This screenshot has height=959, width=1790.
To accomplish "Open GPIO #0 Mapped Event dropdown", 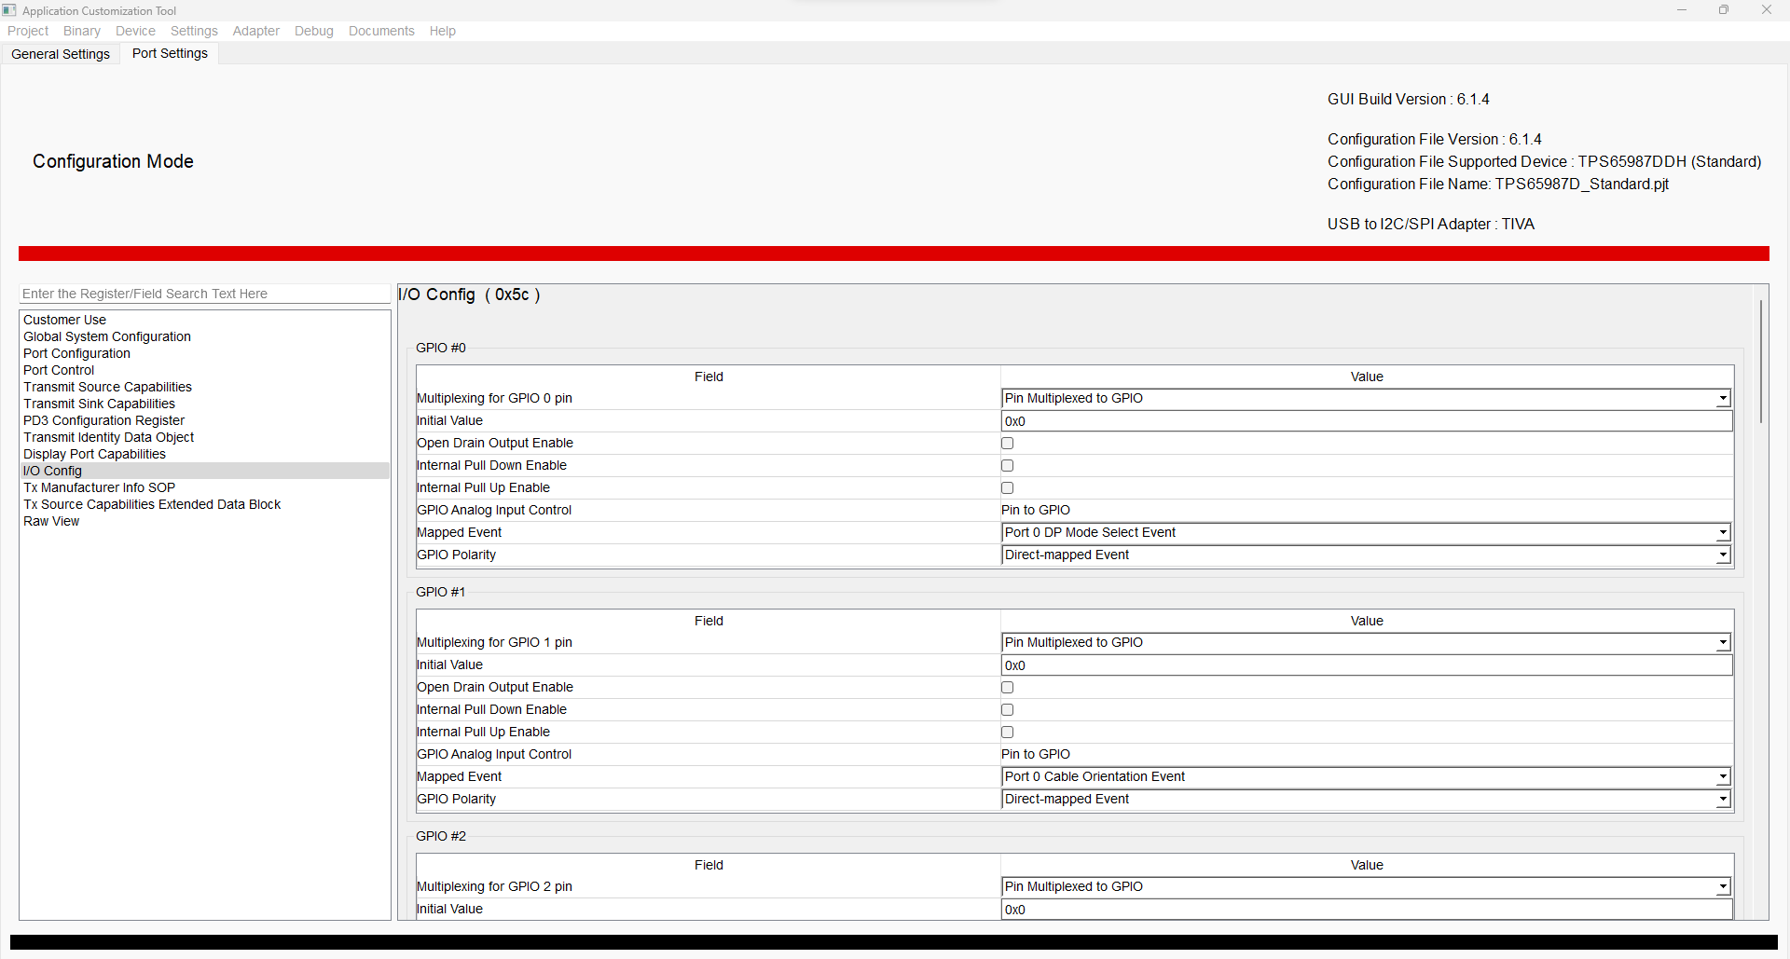I will click(1367, 532).
